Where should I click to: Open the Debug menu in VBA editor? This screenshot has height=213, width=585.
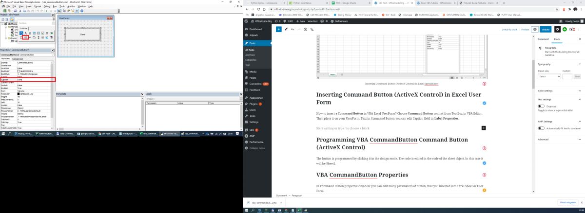(x=47, y=6)
